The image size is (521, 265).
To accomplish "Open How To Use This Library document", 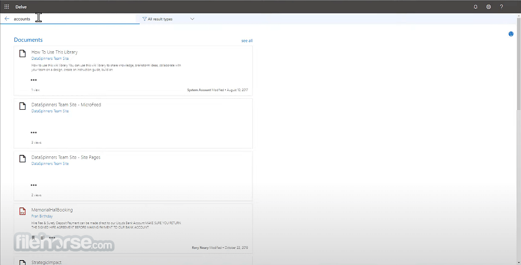I will [54, 52].
